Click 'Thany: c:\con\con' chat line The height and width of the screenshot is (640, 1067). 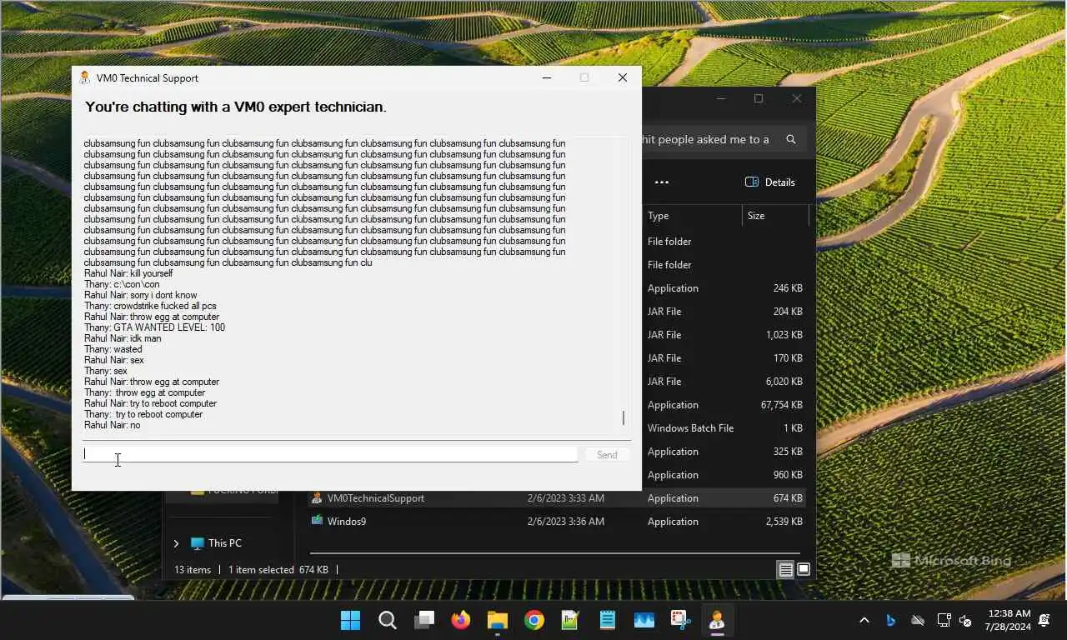122,284
